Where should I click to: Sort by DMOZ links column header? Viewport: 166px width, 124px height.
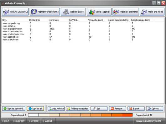click(x=39, y=20)
